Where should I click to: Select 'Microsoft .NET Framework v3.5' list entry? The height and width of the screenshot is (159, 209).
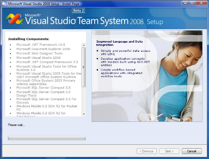pos(41,45)
